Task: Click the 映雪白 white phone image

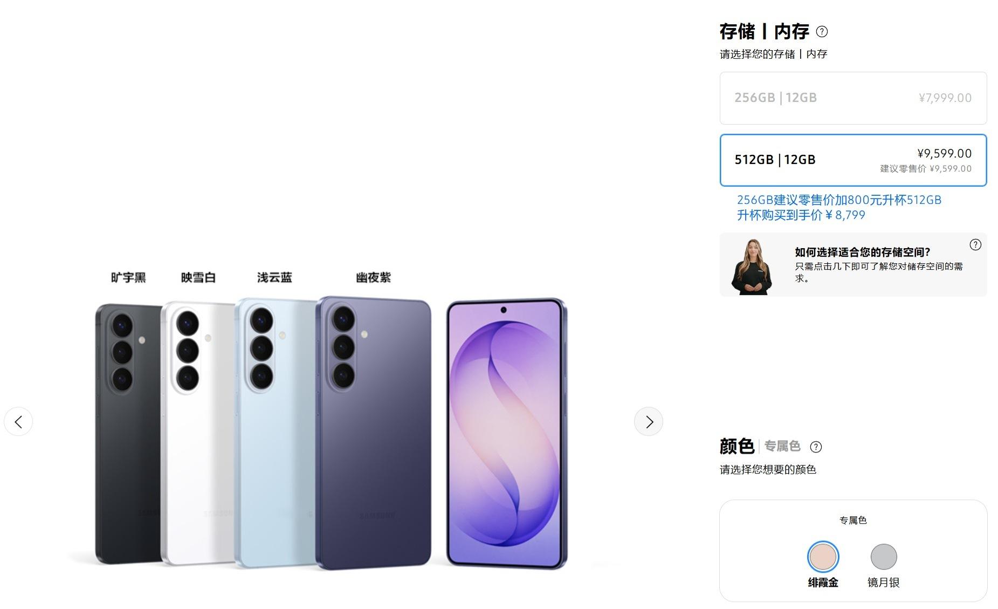Action: 198,433
